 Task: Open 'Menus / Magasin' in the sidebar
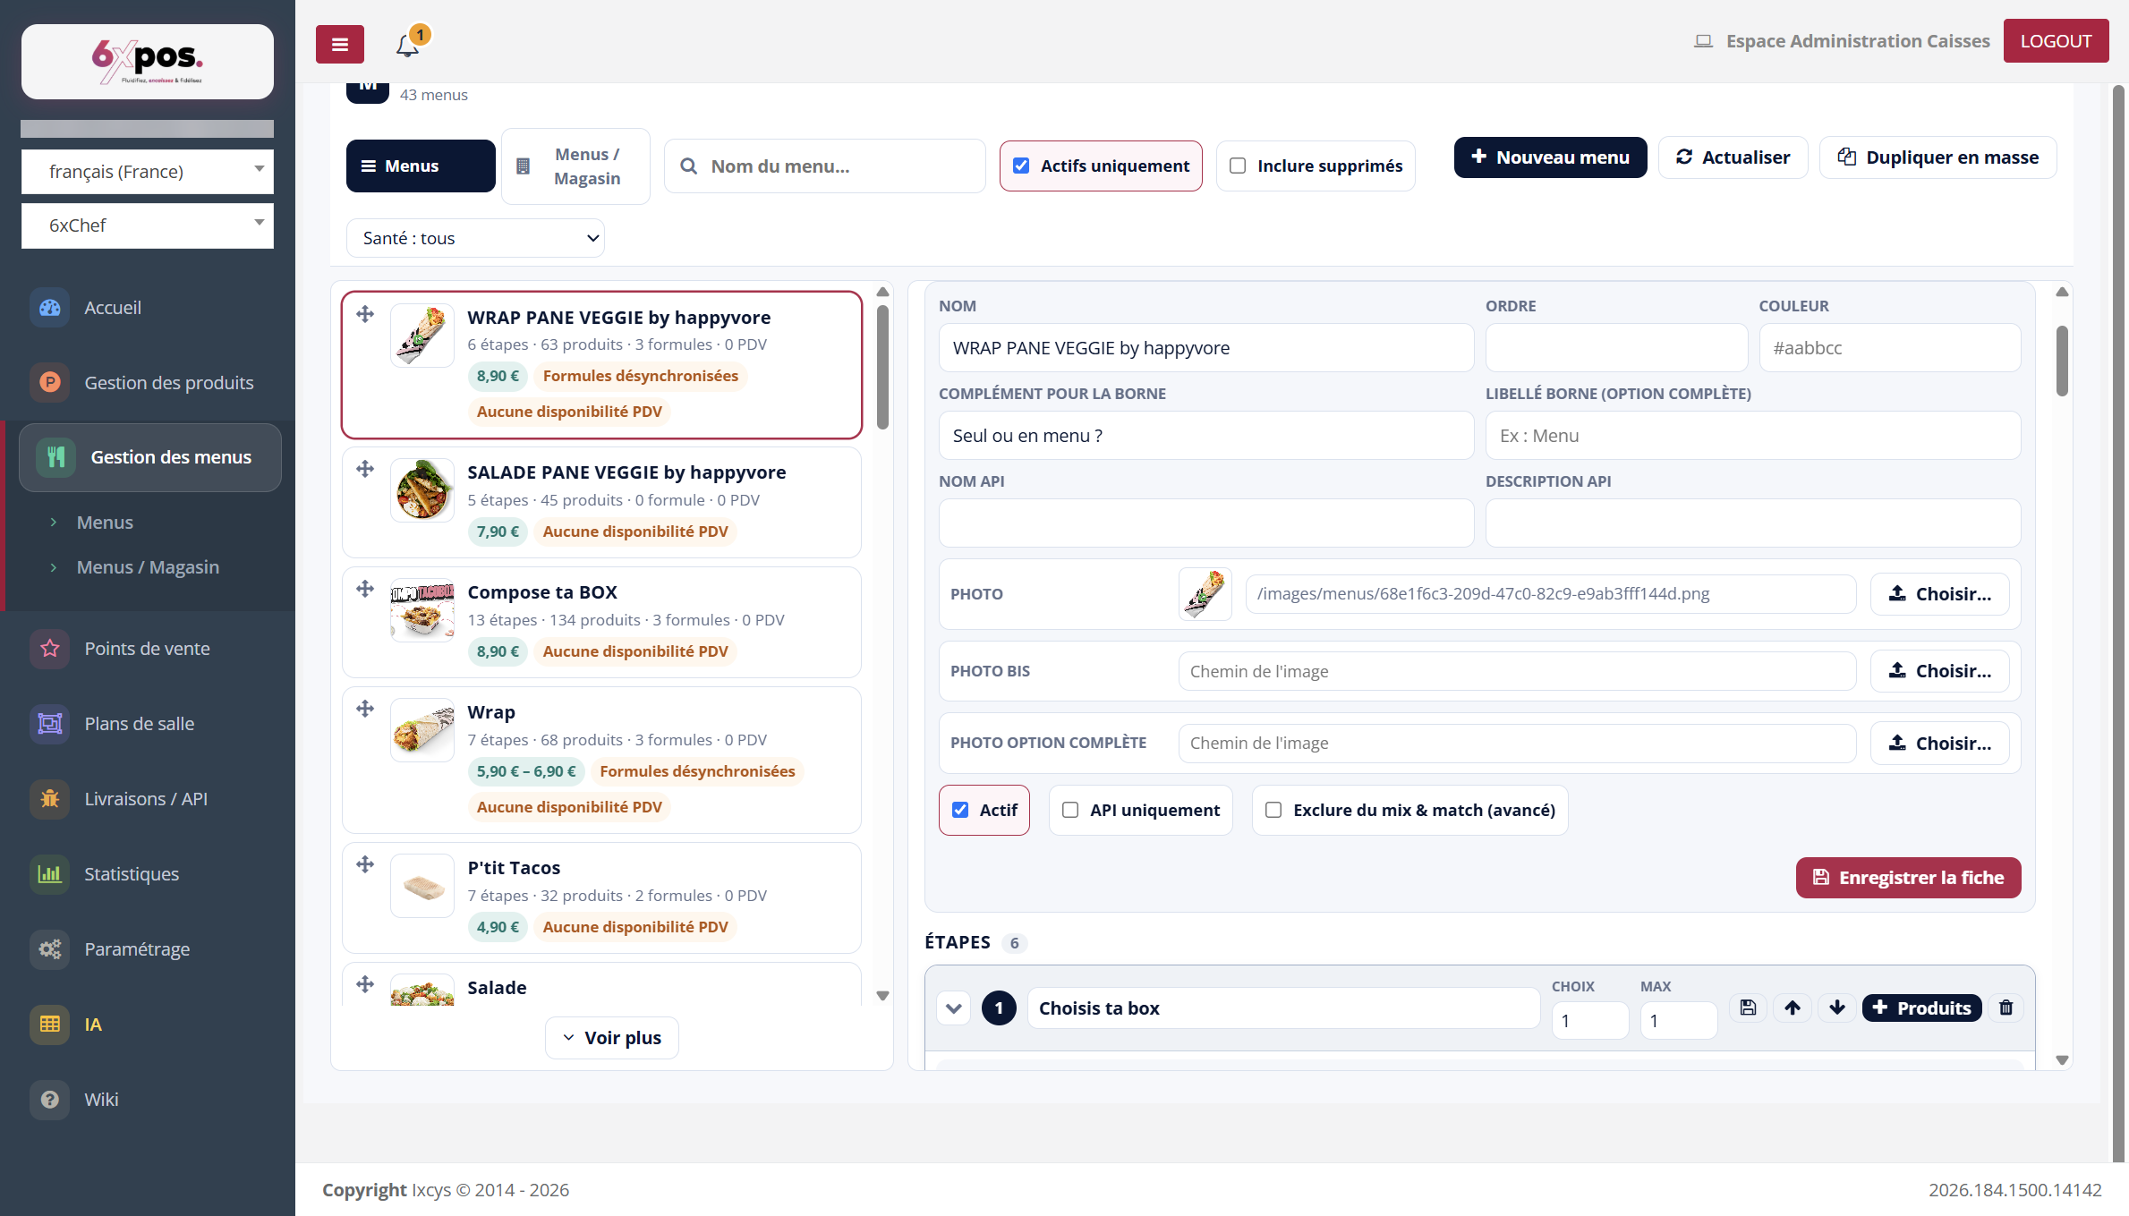[148, 566]
